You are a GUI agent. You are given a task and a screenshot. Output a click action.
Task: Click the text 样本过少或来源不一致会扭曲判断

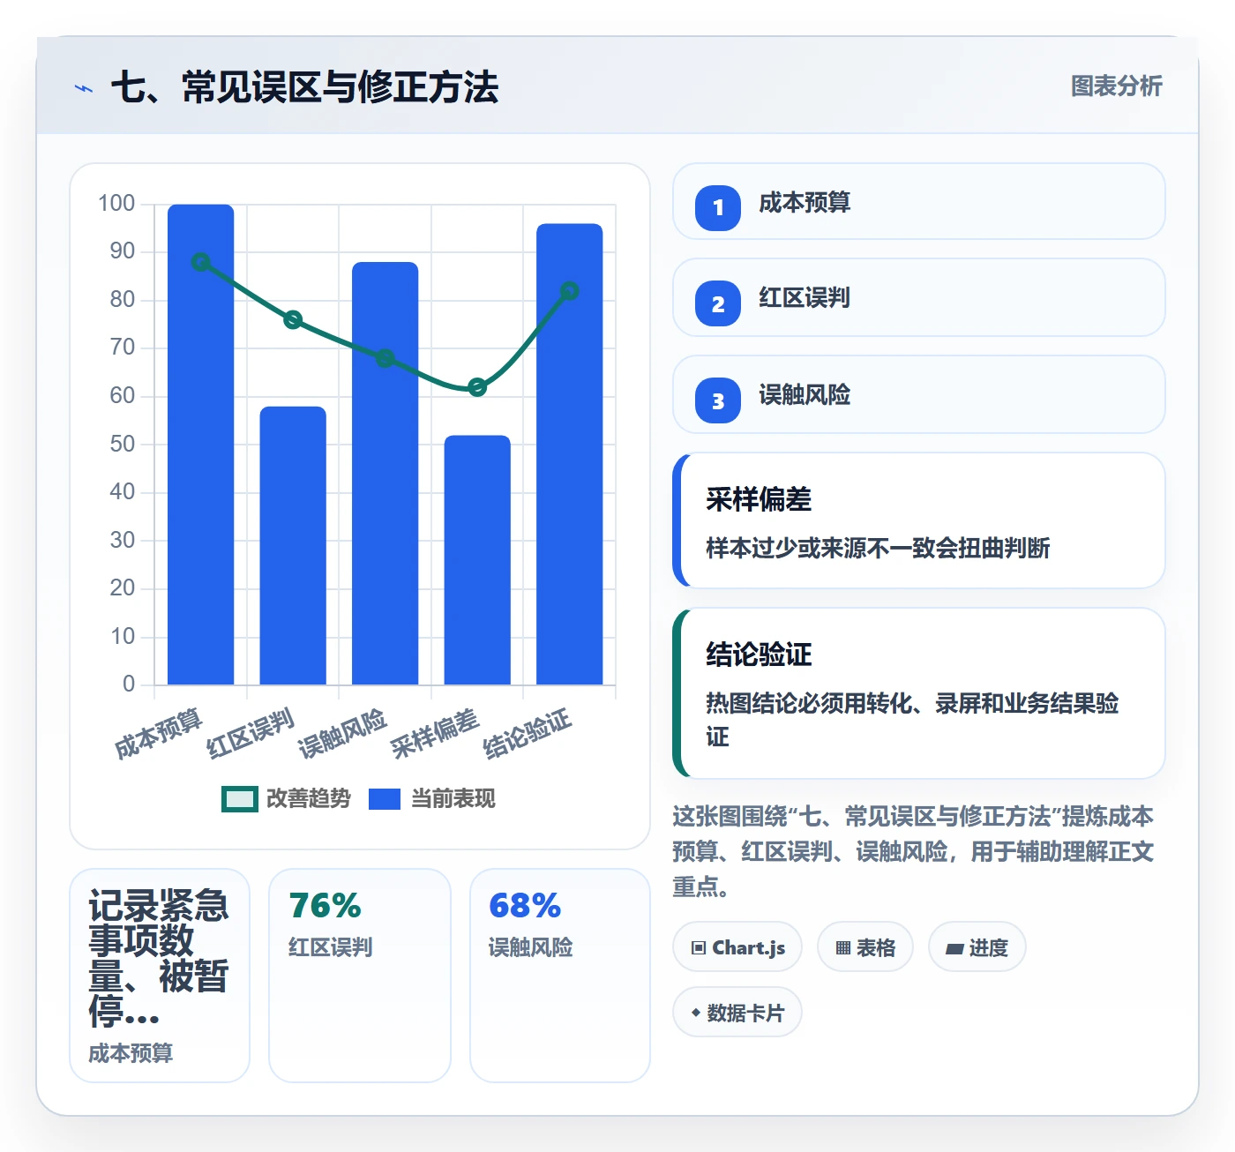click(878, 548)
